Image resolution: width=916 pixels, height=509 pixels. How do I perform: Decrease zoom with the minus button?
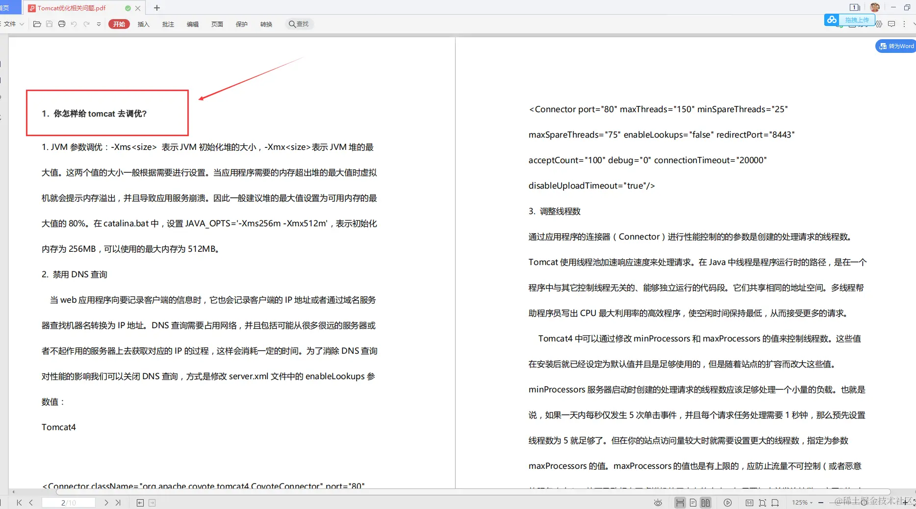coord(820,503)
